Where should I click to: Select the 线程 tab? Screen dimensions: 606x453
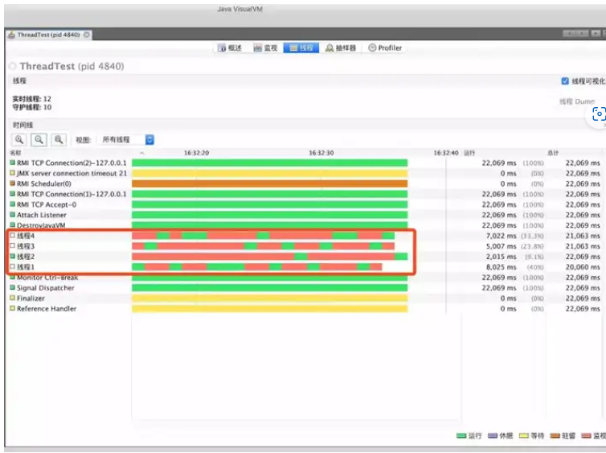[x=301, y=48]
